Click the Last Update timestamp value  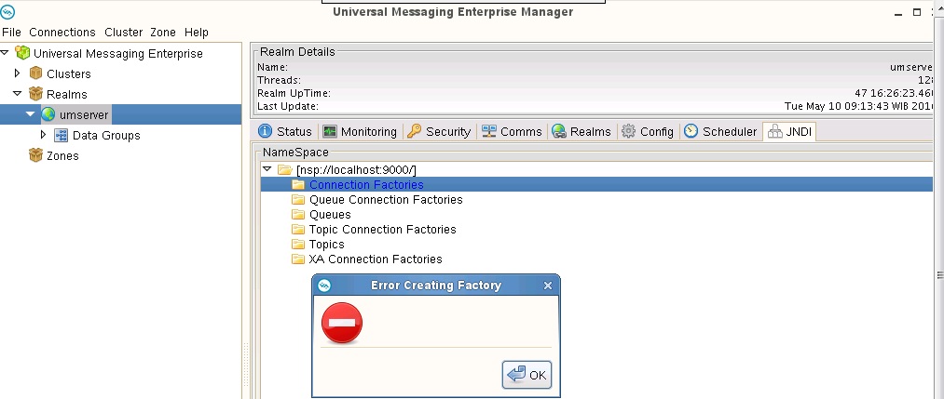(x=860, y=106)
